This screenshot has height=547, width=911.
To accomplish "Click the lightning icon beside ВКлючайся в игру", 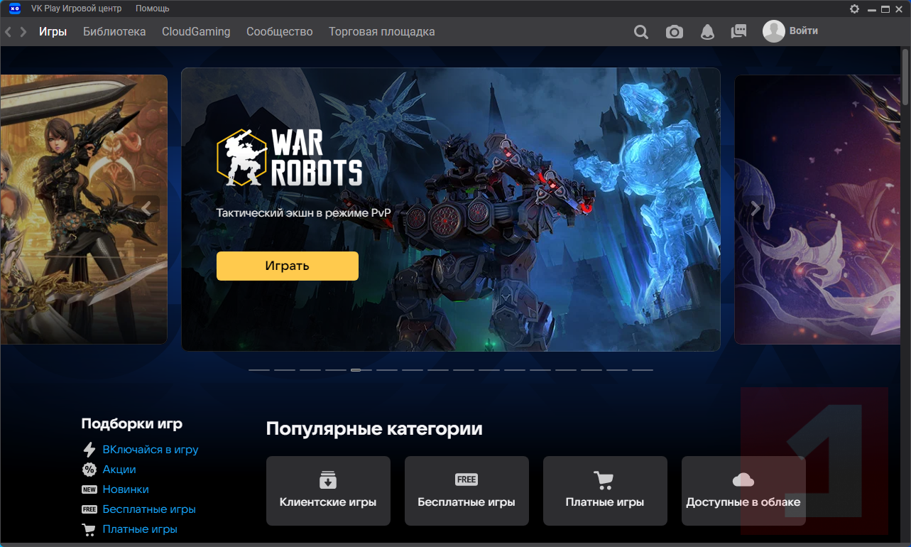I will tap(89, 450).
